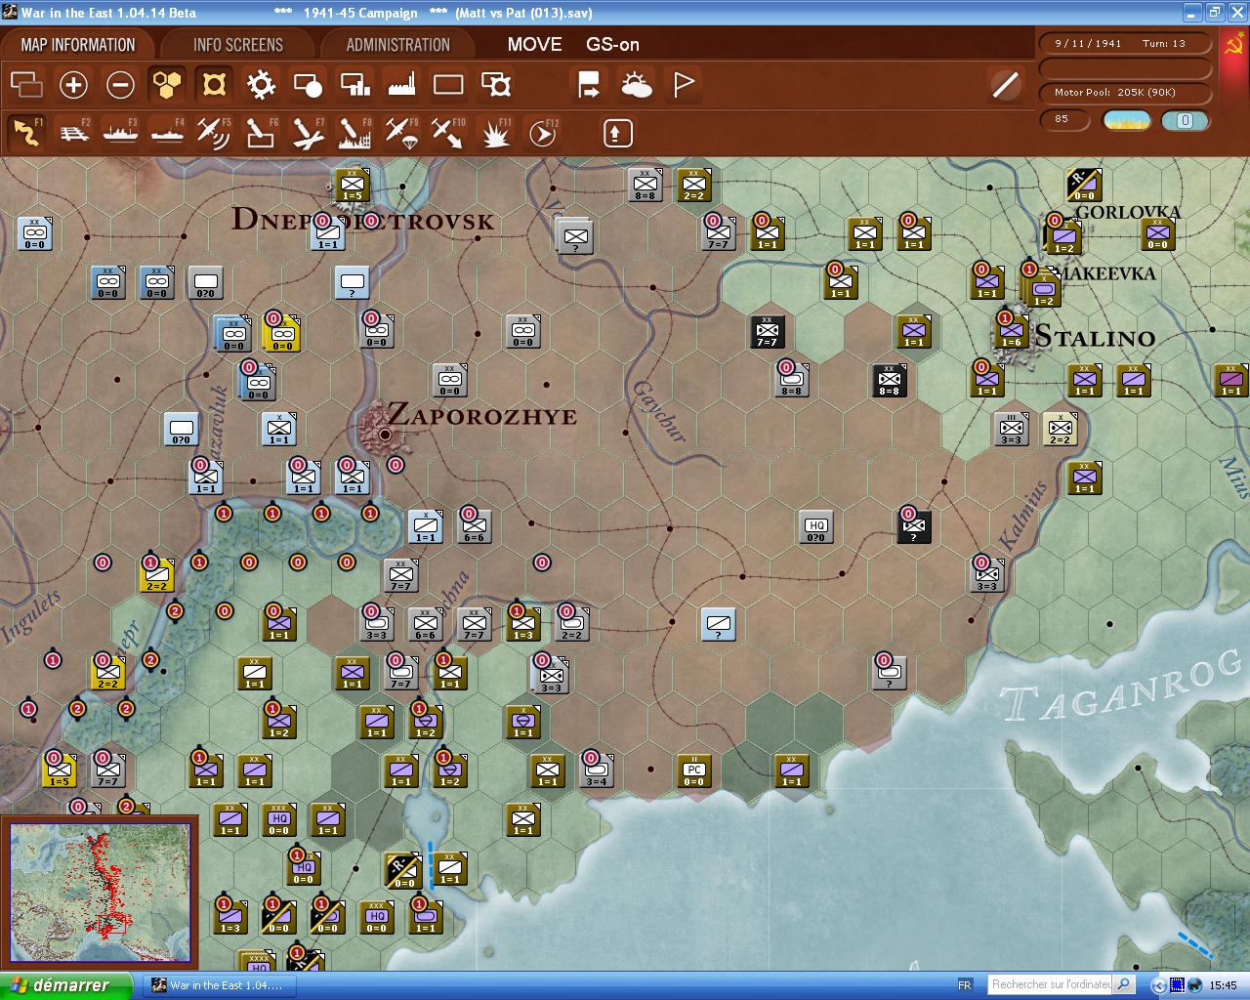Select the unit on the Stalino hex
The width and height of the screenshot is (1250, 1000).
1012,332
